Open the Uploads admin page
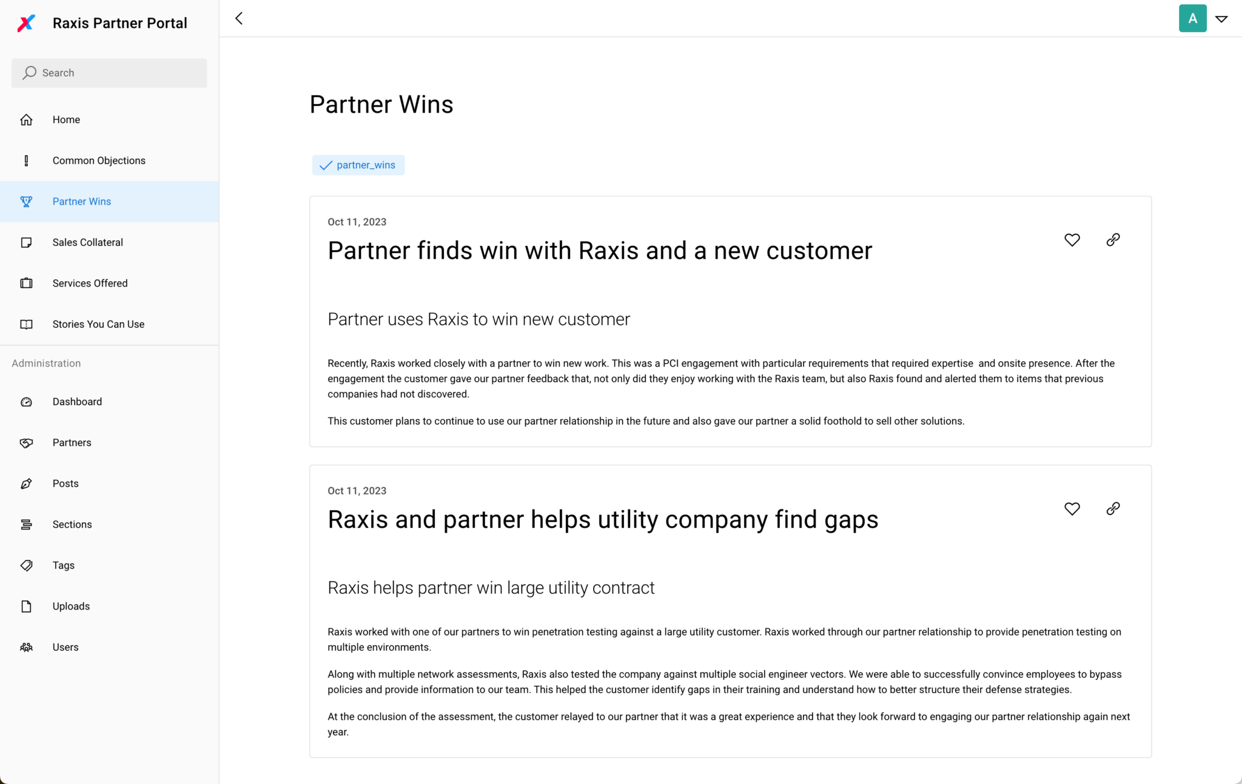 click(109, 606)
